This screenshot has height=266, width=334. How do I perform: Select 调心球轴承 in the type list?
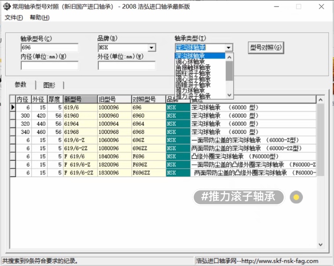point(200,62)
